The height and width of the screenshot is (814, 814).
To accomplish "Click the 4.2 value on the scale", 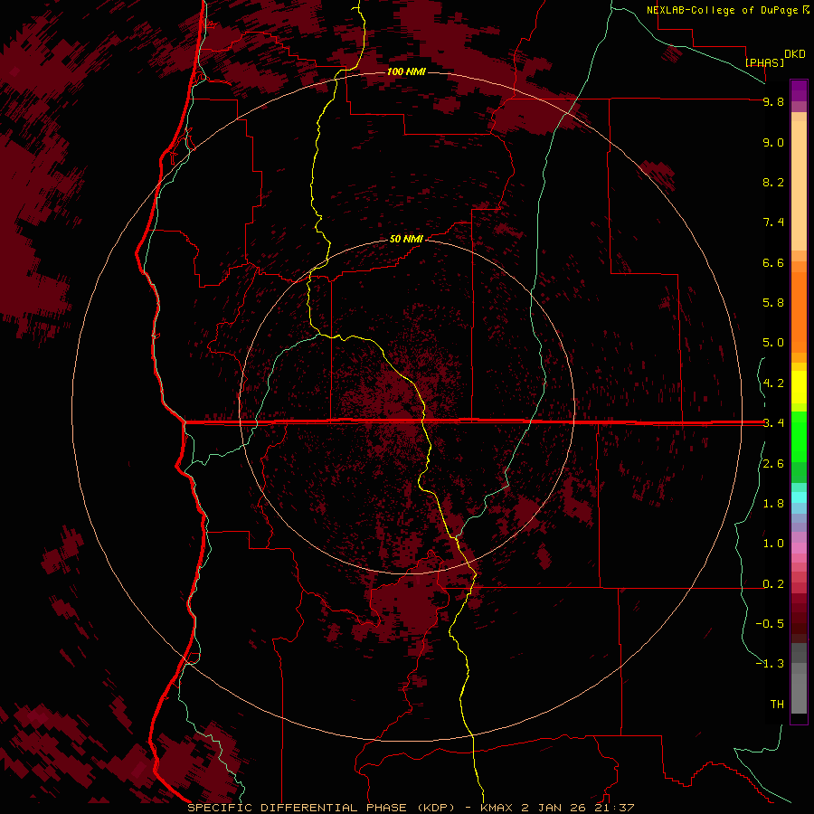I will pyautogui.click(x=773, y=383).
